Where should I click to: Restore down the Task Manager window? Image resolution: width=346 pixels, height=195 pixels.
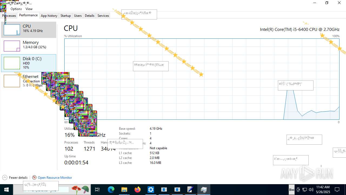tap(327, 3)
